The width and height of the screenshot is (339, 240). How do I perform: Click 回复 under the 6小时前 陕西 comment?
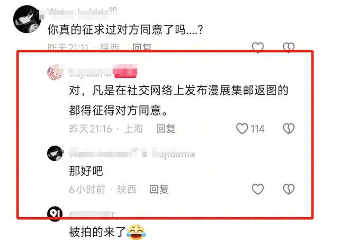tap(159, 190)
